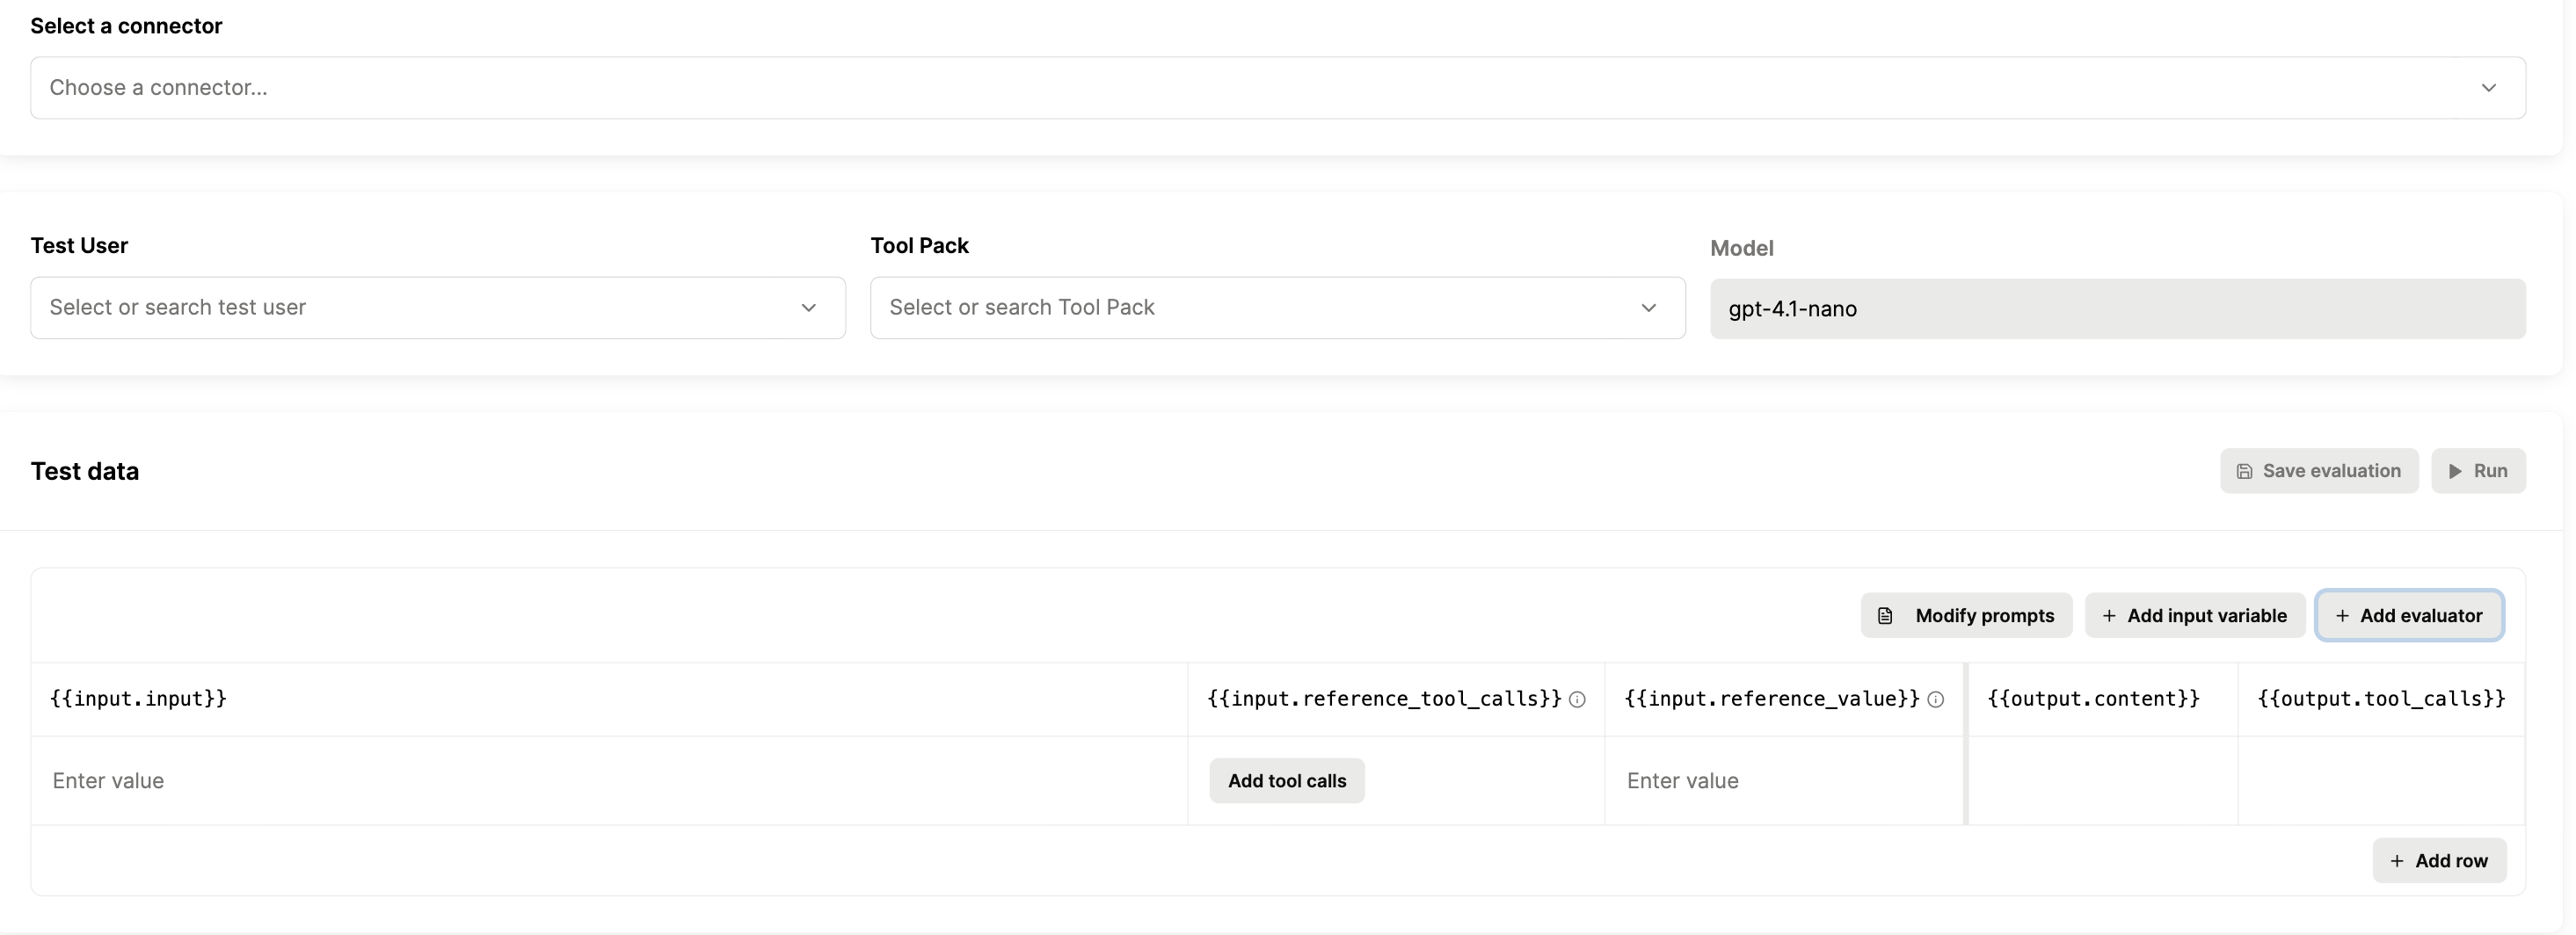The width and height of the screenshot is (2576, 935).
Task: Click the play icon inside the Run button
Action: 2456,470
